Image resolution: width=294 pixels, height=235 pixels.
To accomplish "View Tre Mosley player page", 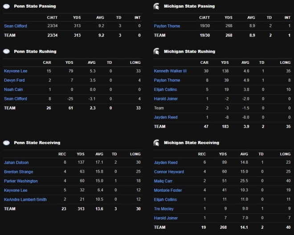I will coord(164,209).
